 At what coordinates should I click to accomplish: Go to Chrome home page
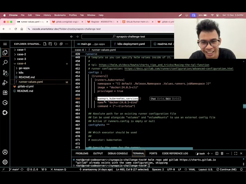tap(22, 29)
